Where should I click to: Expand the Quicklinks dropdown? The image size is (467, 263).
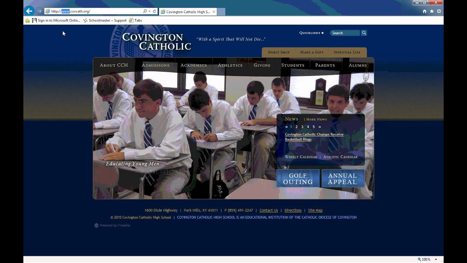[312, 33]
